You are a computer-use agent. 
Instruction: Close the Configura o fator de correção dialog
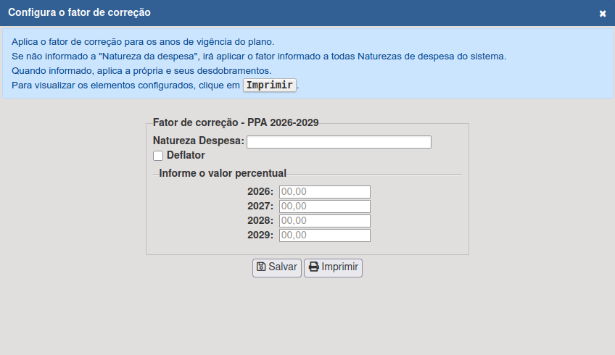tap(603, 14)
